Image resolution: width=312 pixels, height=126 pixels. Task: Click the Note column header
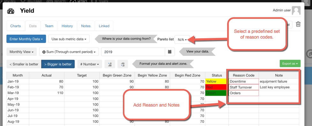pyautogui.click(x=279, y=76)
